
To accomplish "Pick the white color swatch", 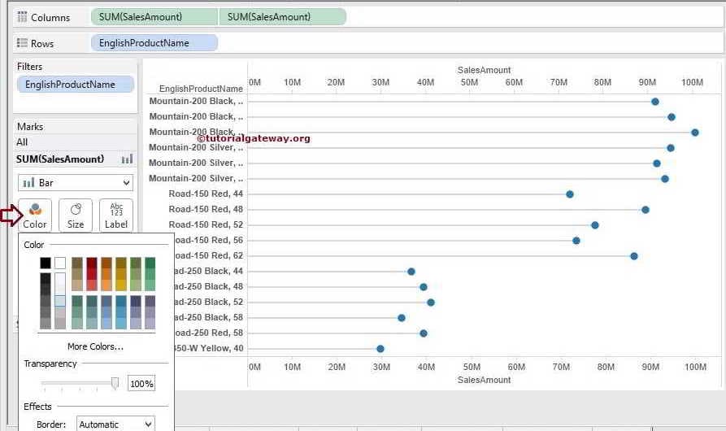I will coord(60,263).
